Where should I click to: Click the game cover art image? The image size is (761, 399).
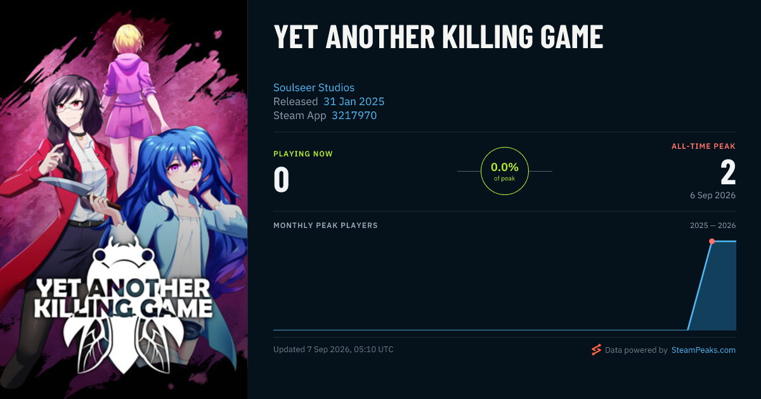(124, 199)
